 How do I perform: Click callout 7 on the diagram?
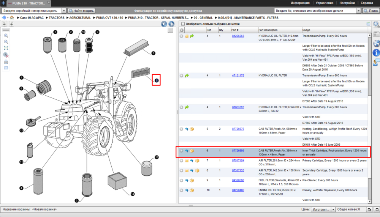(x=22, y=78)
